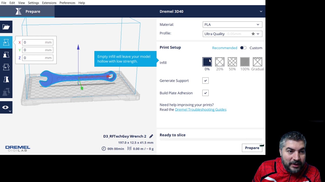This screenshot has width=325, height=182.
Task: Click the X position input field
Action: coord(38,42)
